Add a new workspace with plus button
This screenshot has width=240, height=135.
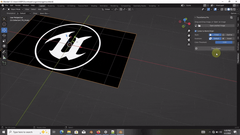159,6
